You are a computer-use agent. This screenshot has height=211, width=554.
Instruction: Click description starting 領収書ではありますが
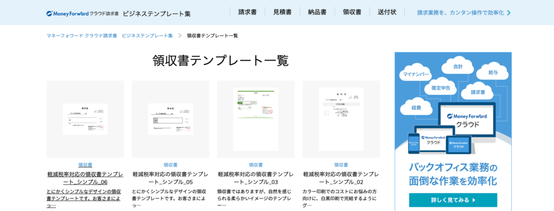tap(254, 199)
